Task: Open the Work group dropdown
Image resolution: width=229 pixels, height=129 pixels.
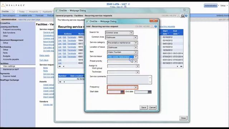Action: click(137, 66)
